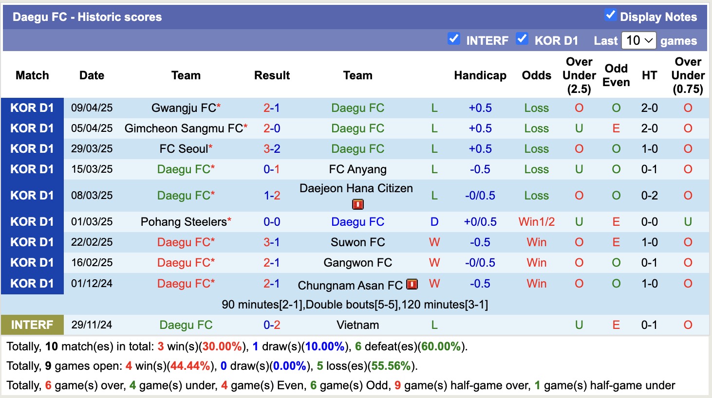Click the 2-1 result of the Gwangju match

271,108
